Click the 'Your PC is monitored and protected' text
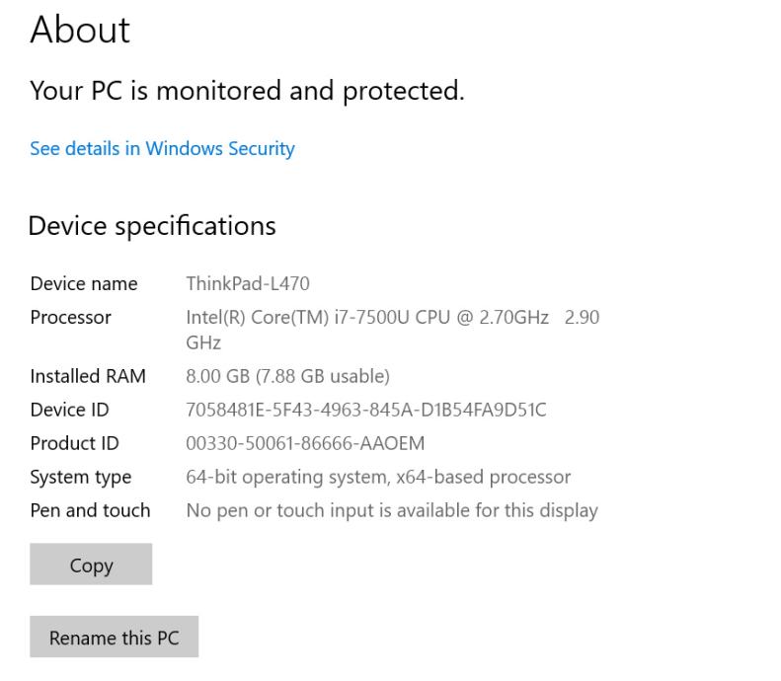781x681 pixels. click(x=247, y=92)
